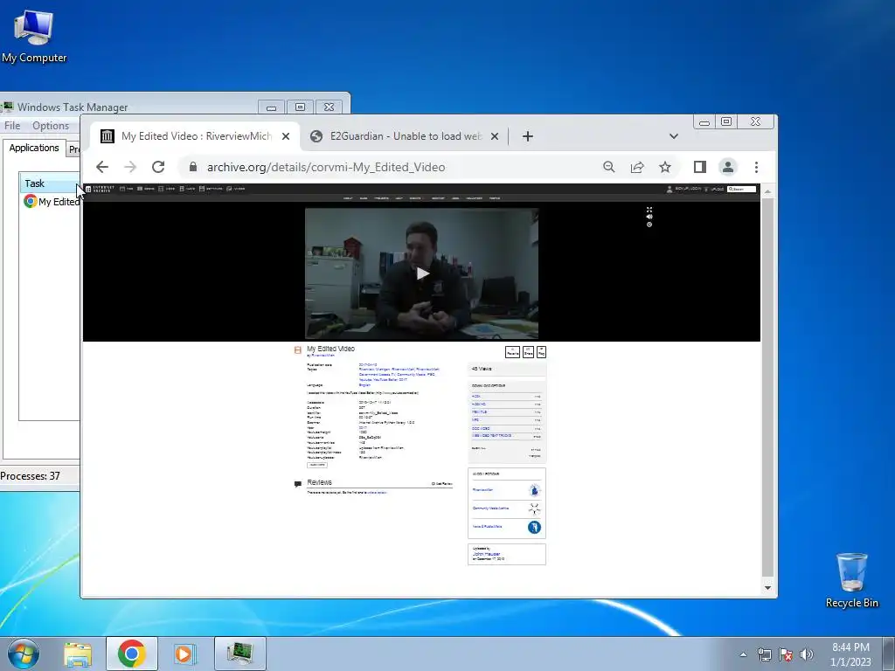Click the network tray icon
This screenshot has width=895, height=671.
[764, 654]
